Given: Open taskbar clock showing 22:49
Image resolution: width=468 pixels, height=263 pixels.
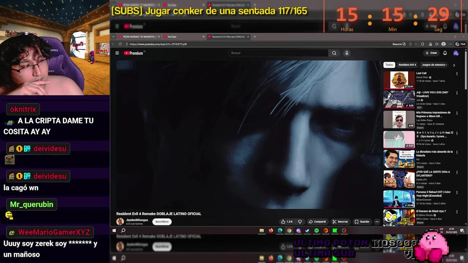Looking at the screenshot, I should pos(451,230).
